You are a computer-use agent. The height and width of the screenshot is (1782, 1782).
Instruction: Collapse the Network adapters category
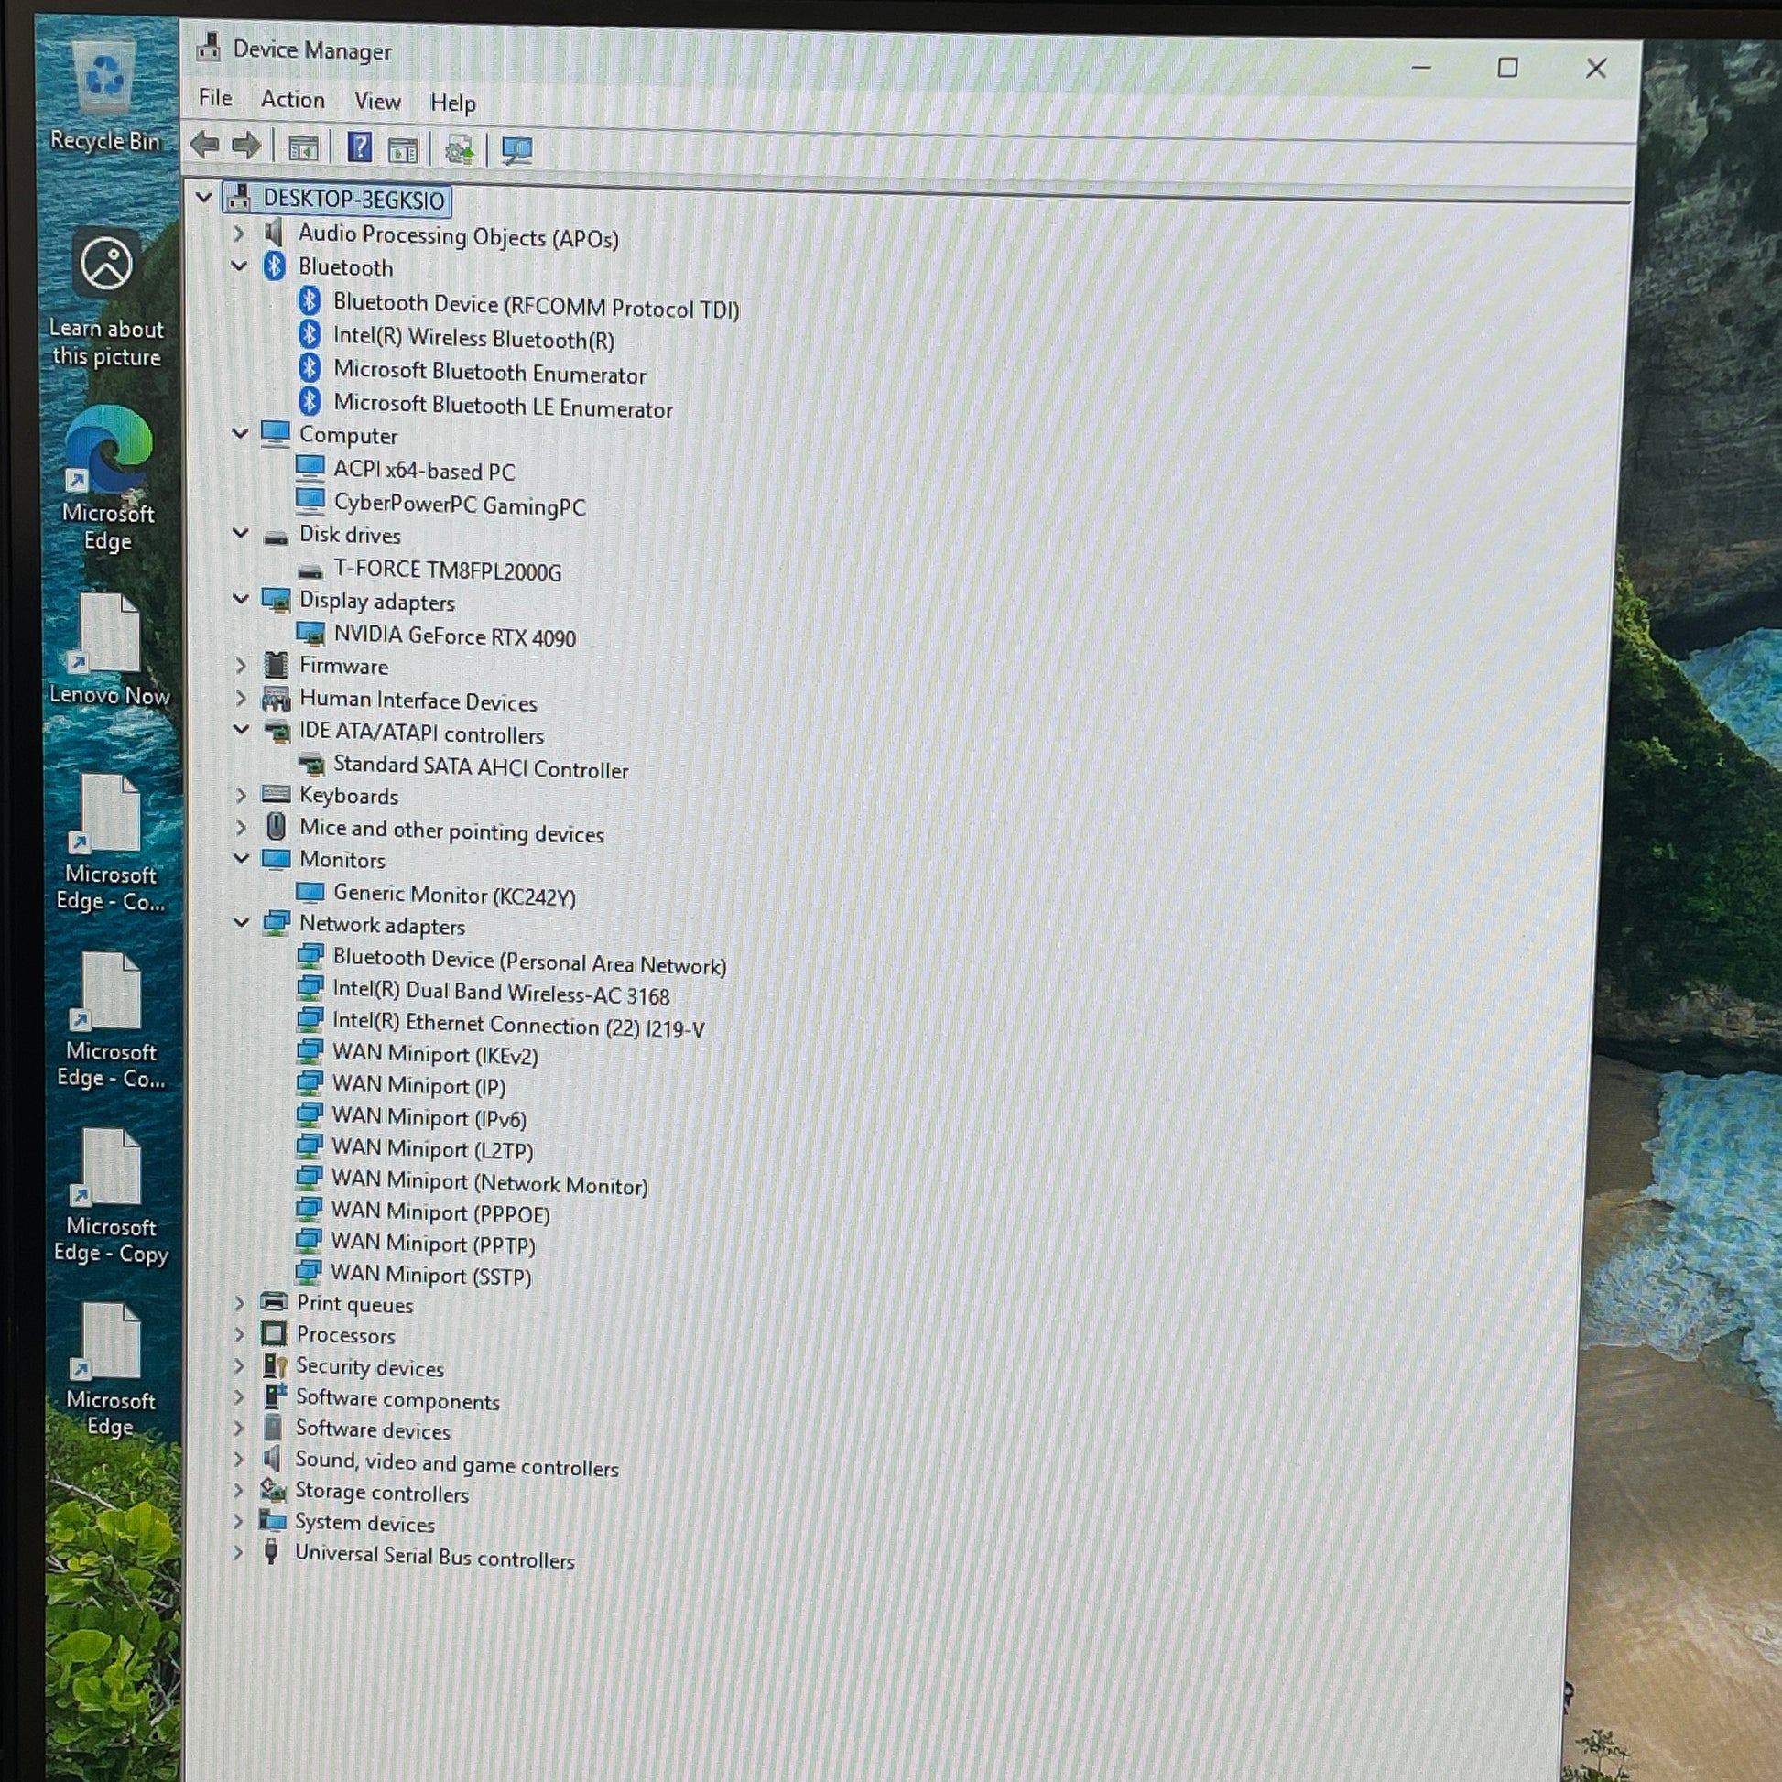coord(242,922)
